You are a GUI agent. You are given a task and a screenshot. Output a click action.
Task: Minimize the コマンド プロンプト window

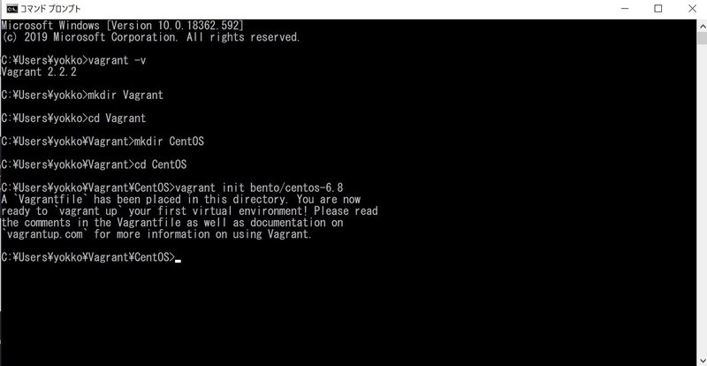(625, 9)
